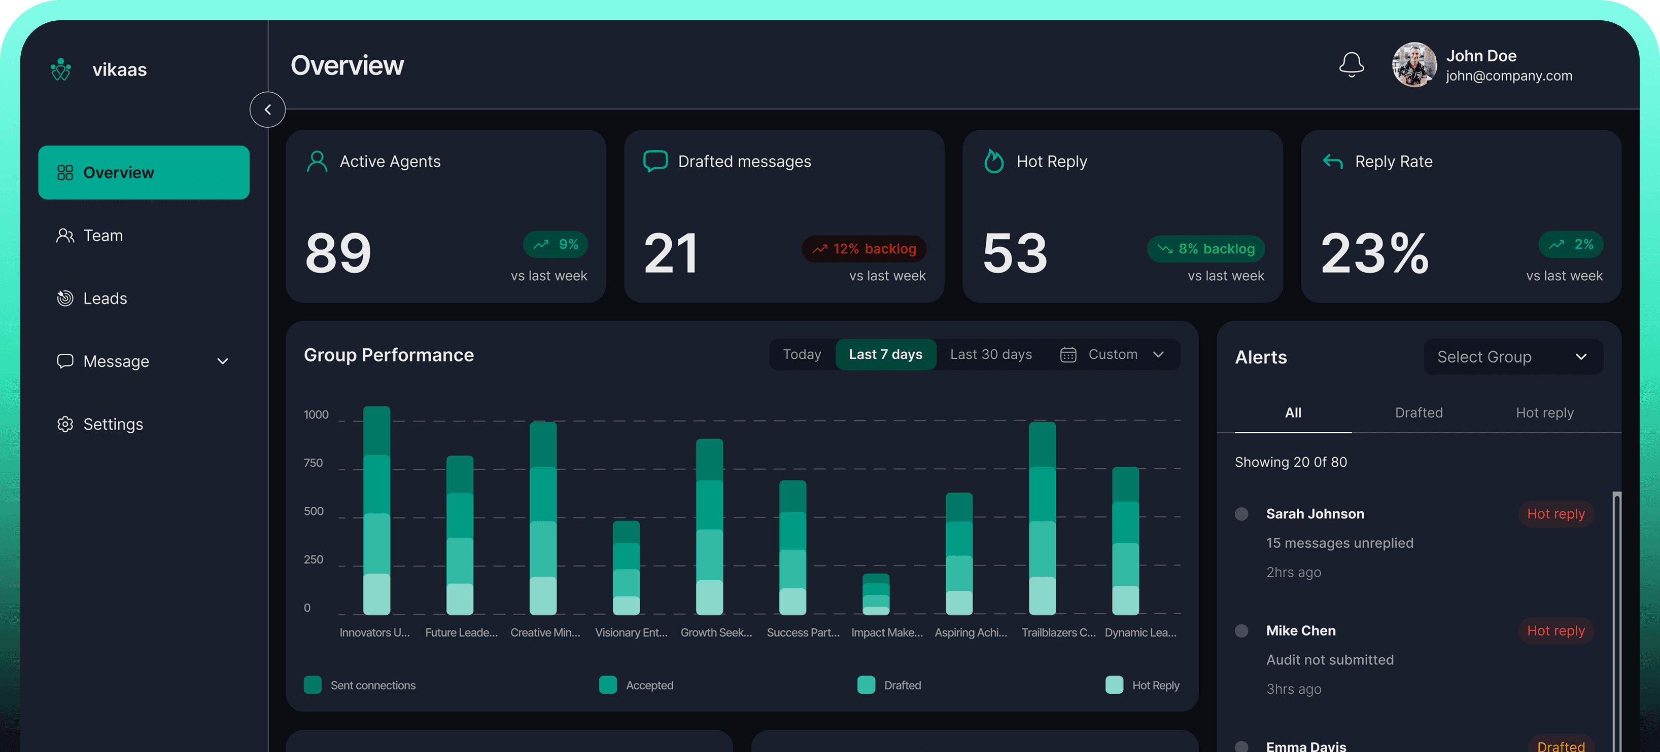This screenshot has height=752, width=1660.
Task: Toggle the Hot Reply legend item
Action: (1114, 685)
